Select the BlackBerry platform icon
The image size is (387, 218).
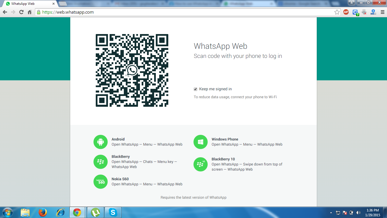coord(100,162)
